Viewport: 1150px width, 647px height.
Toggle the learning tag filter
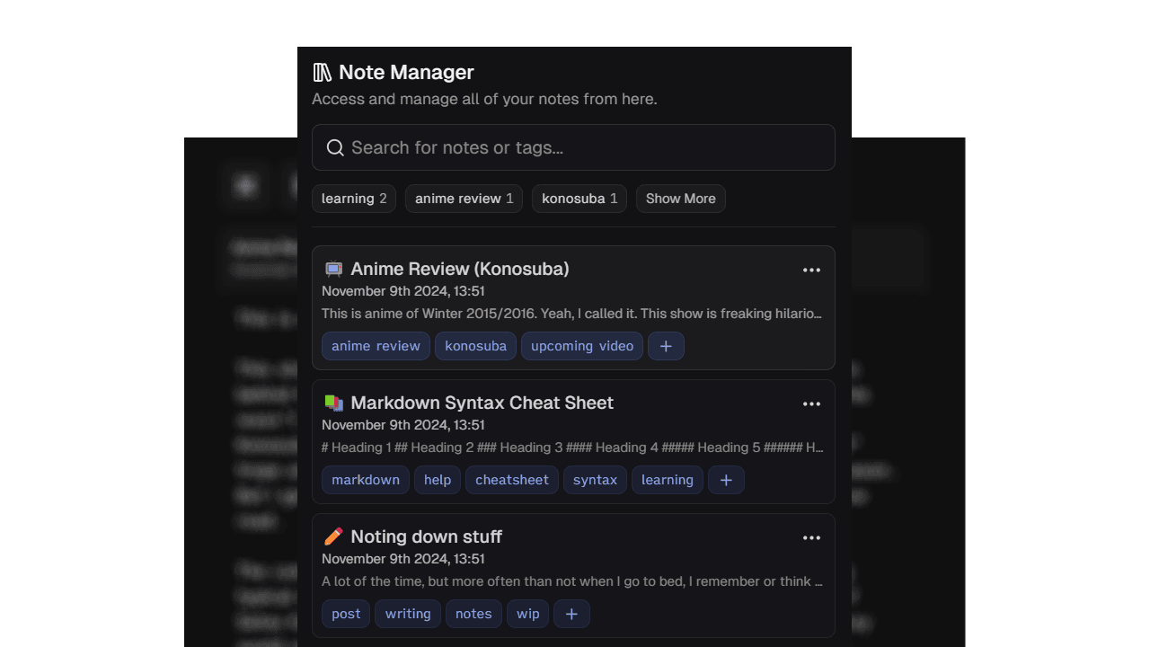pyautogui.click(x=354, y=199)
